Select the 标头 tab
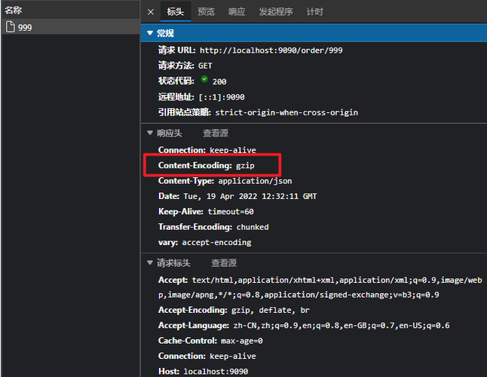Viewport: 487px width, 377px height. tap(176, 12)
